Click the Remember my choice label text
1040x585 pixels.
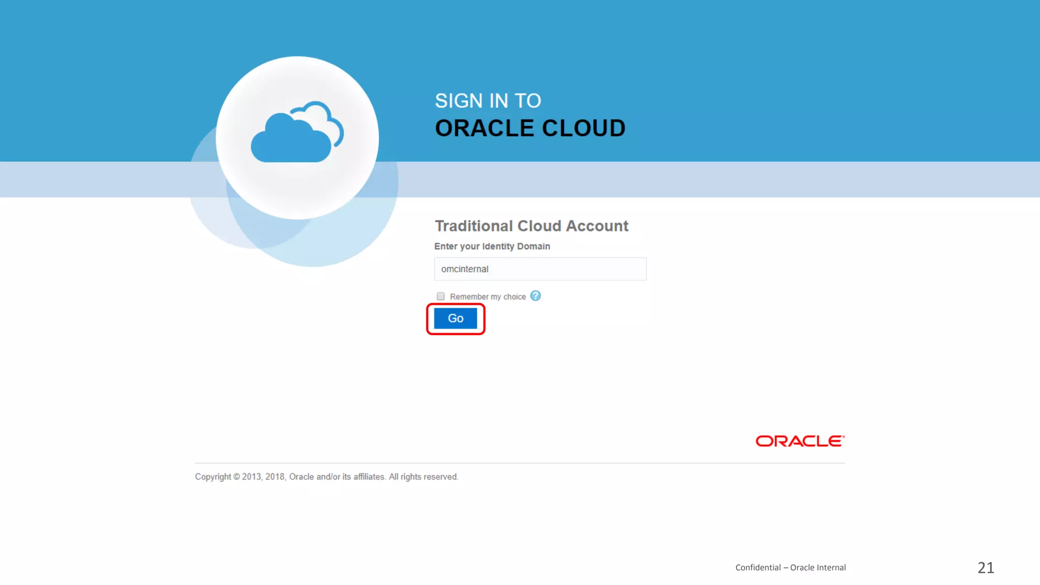[x=488, y=297]
